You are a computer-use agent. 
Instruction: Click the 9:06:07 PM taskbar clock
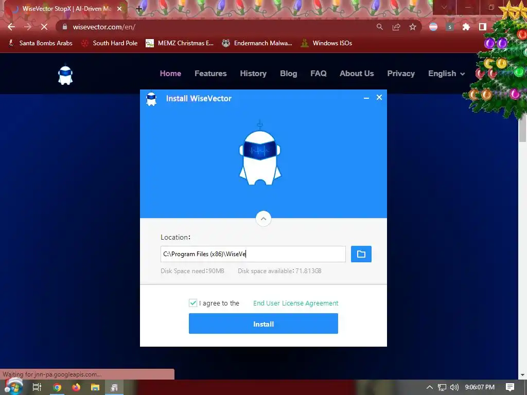480,387
